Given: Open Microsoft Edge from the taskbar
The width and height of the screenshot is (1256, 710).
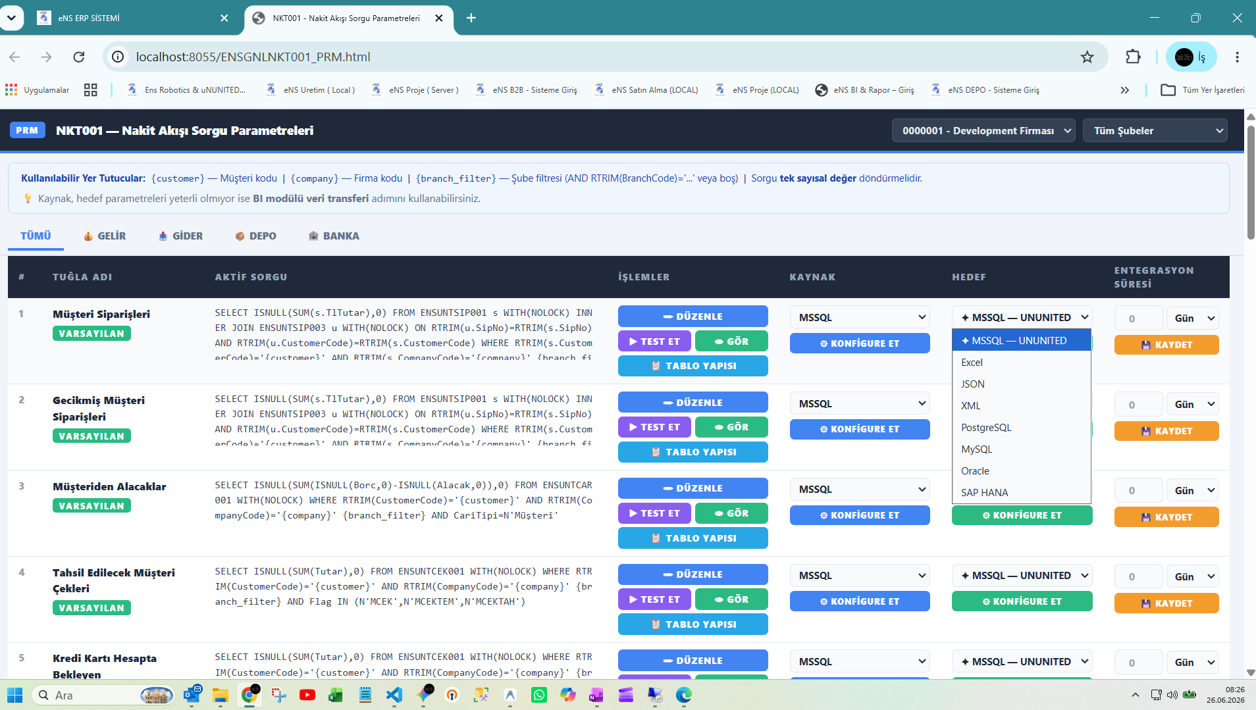Looking at the screenshot, I should (x=683, y=695).
